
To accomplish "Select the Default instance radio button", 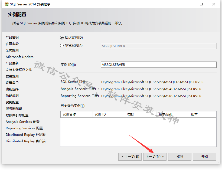I will (x=62, y=38).
